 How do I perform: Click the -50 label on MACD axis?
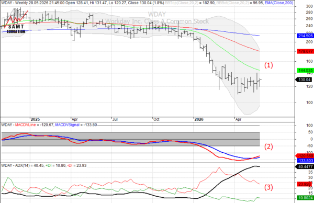coord(310,146)
